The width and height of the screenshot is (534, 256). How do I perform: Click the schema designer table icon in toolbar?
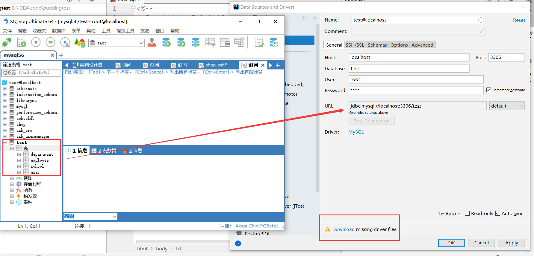tap(225, 42)
